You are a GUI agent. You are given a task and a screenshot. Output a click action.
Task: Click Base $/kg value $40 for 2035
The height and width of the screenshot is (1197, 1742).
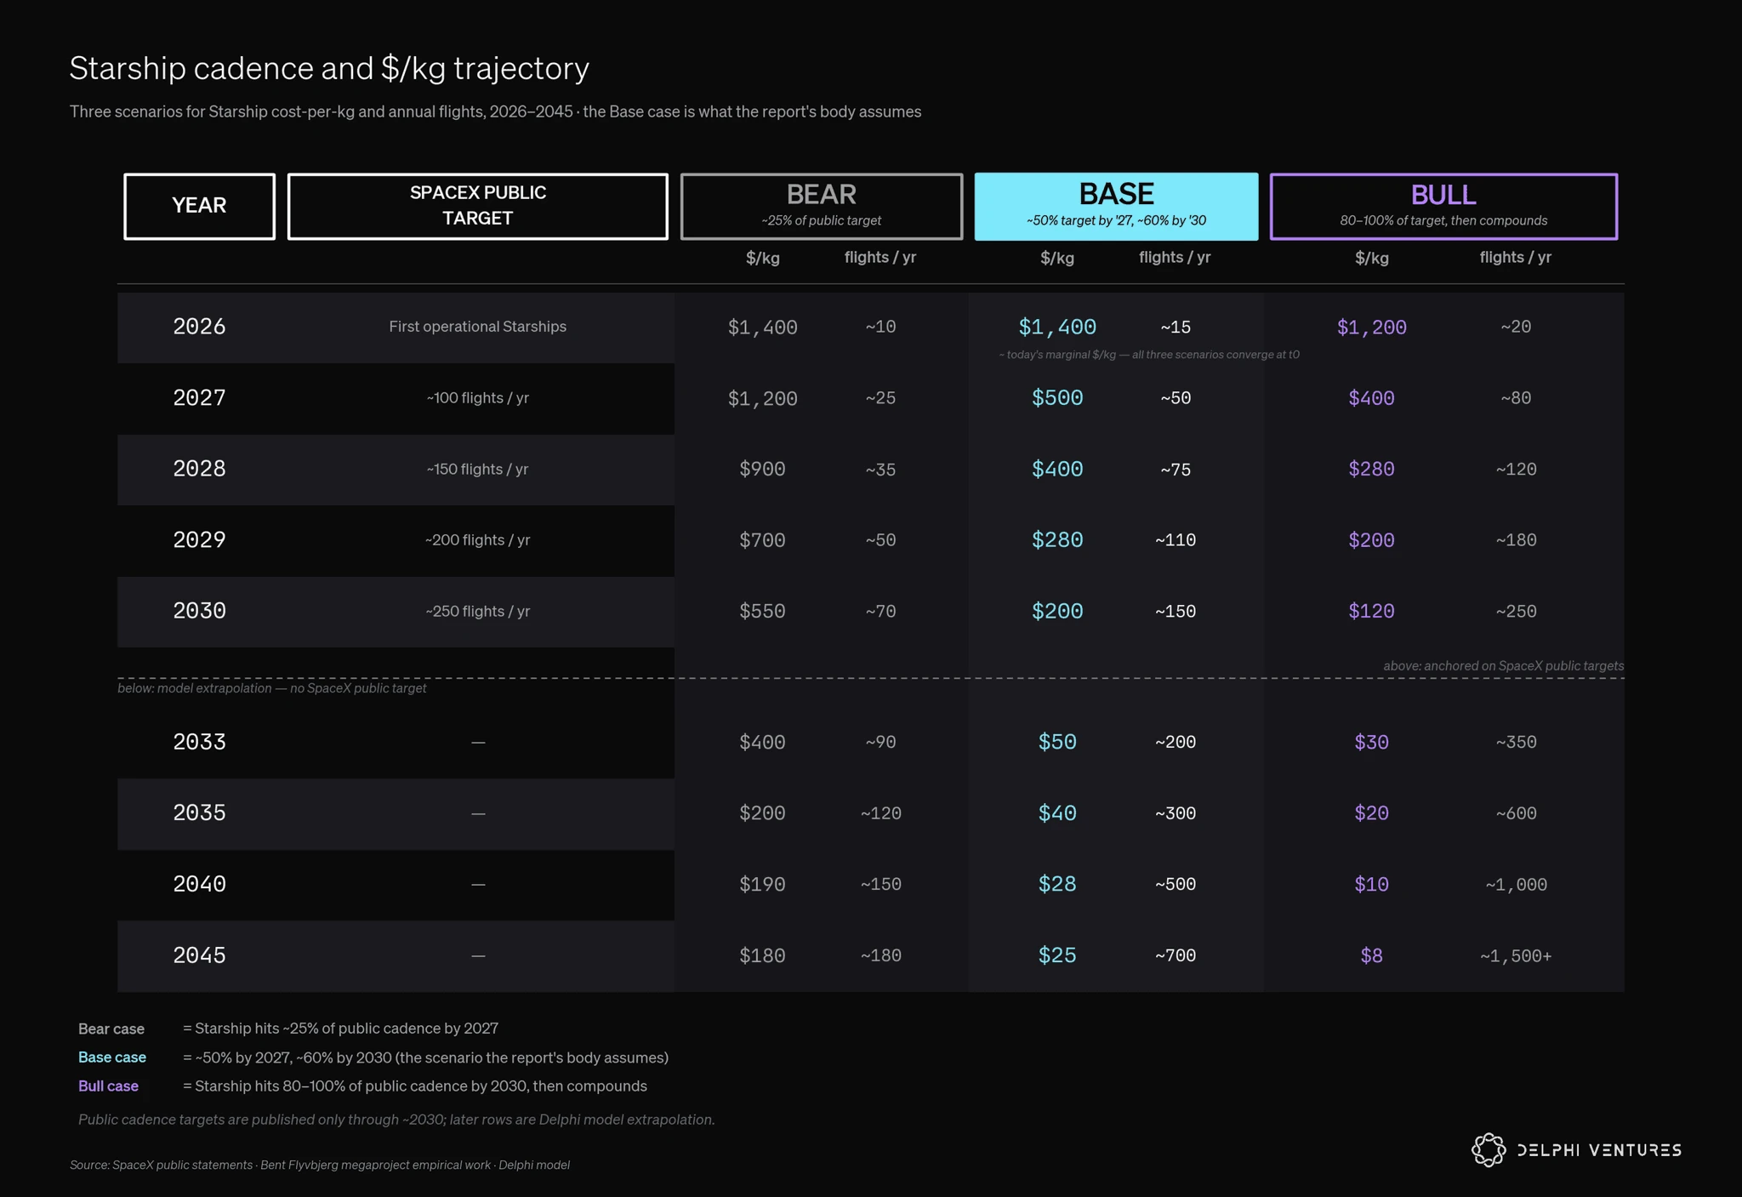pyautogui.click(x=1057, y=813)
